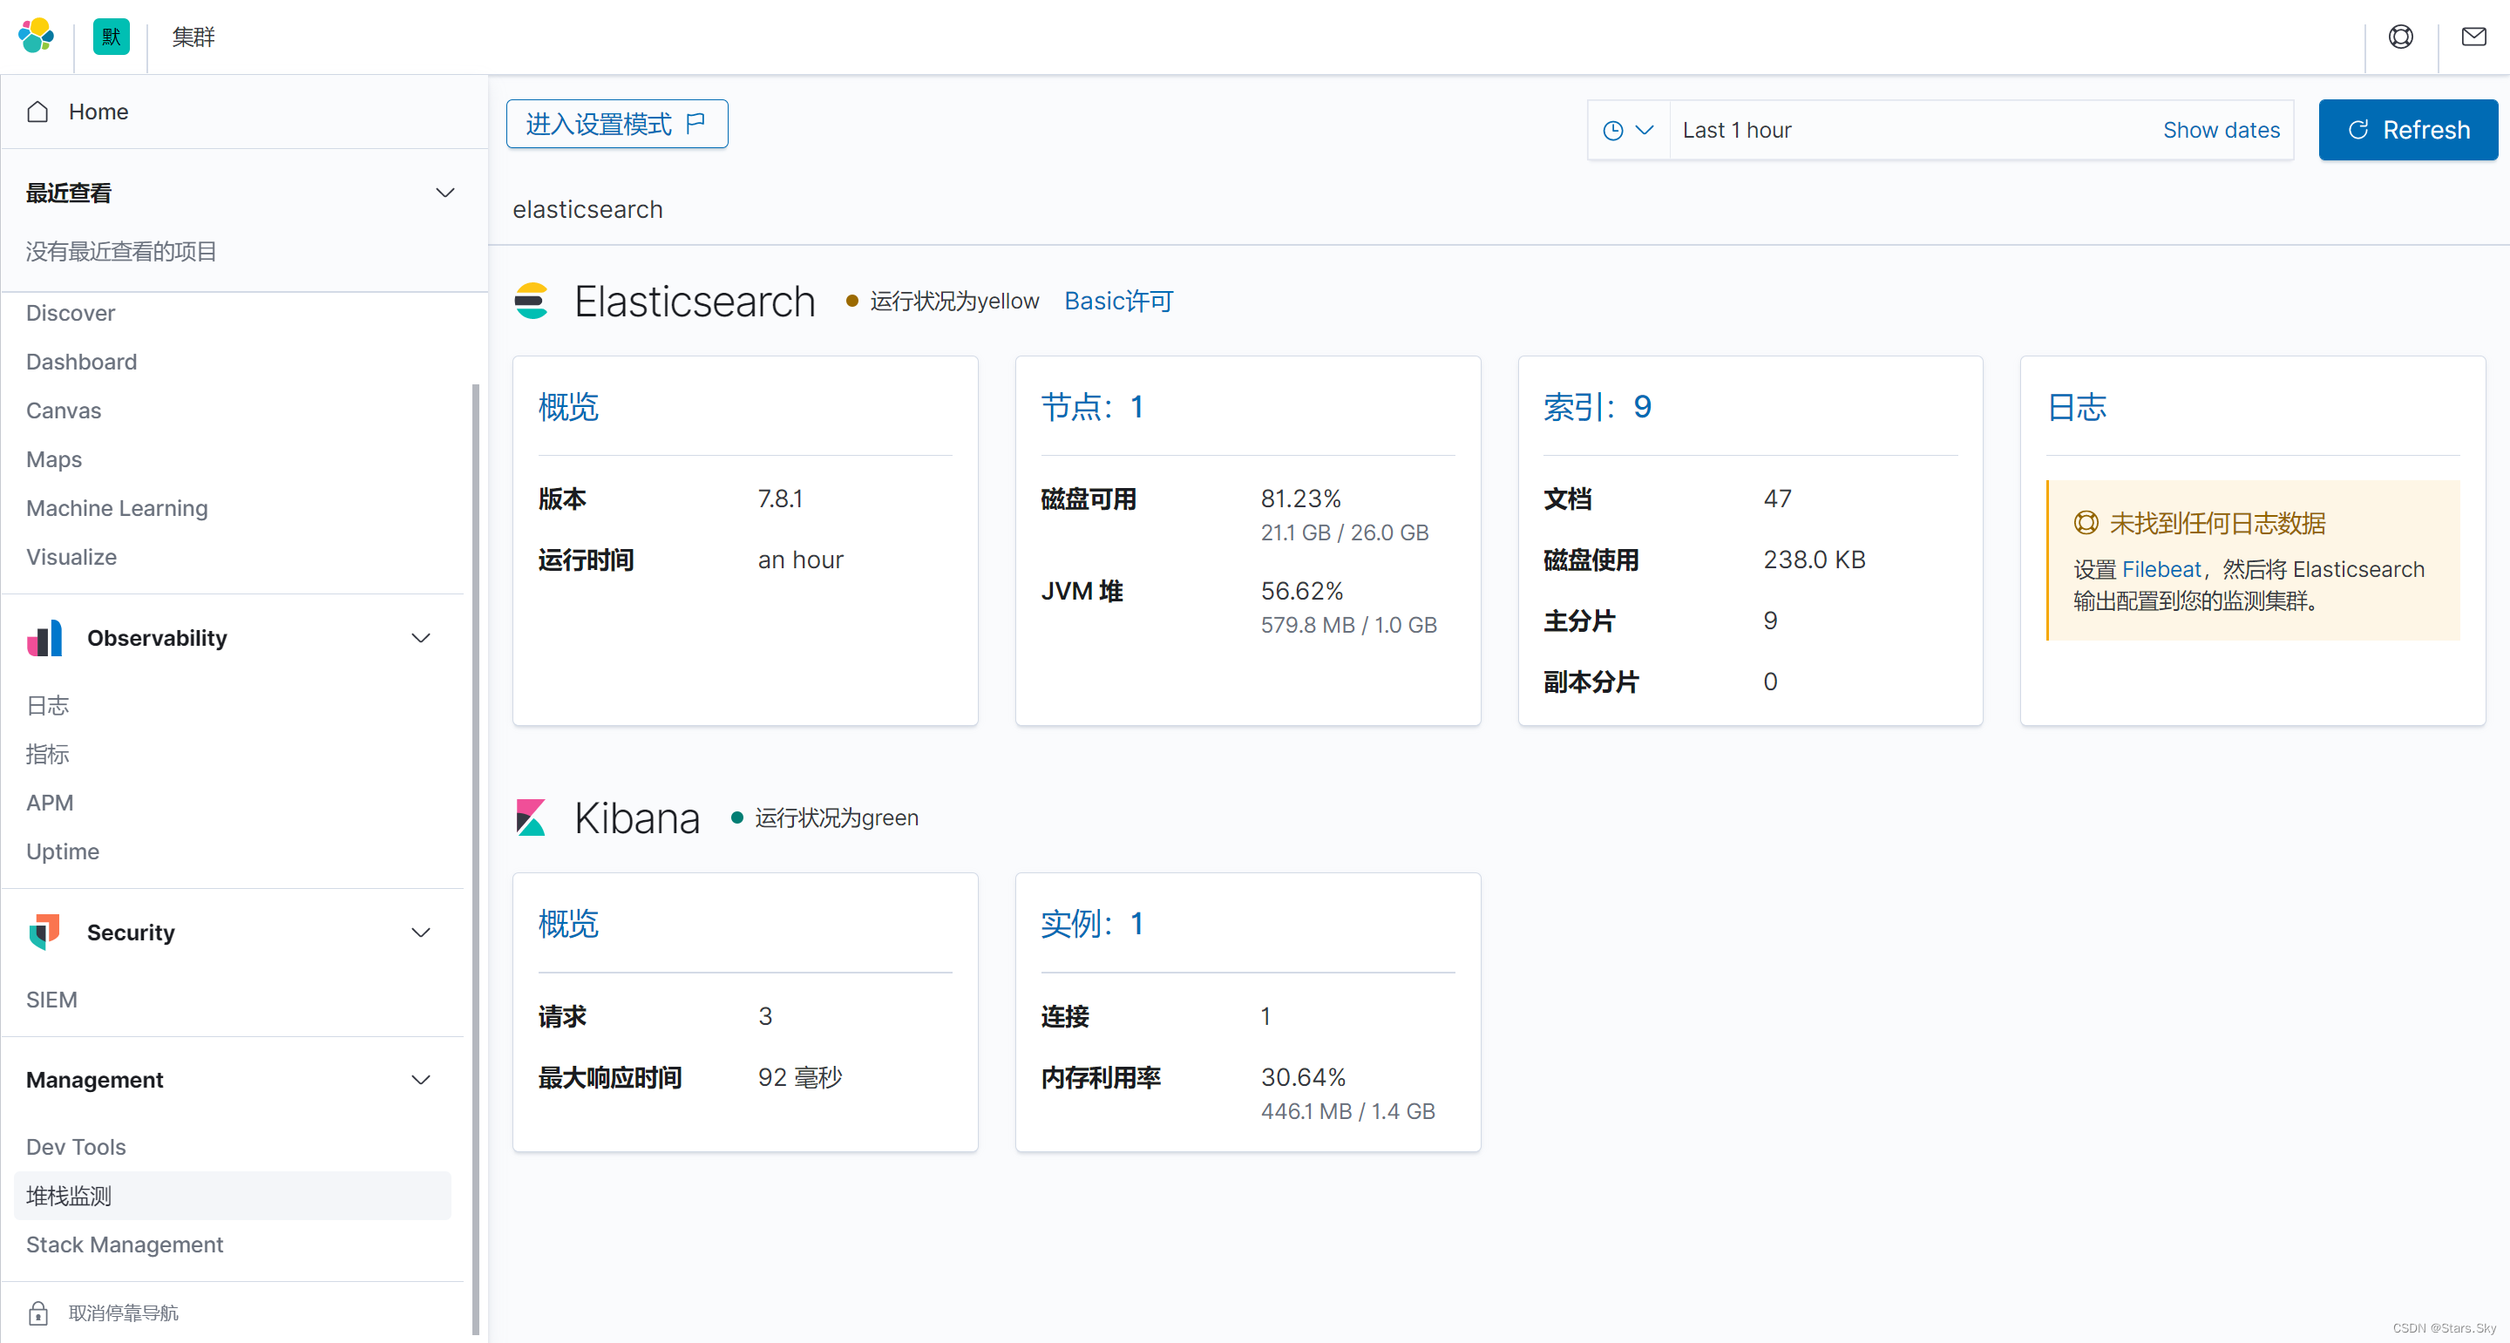Click the clock quick-select time icon
Screen dimensions: 2510x1343
(x=1613, y=131)
